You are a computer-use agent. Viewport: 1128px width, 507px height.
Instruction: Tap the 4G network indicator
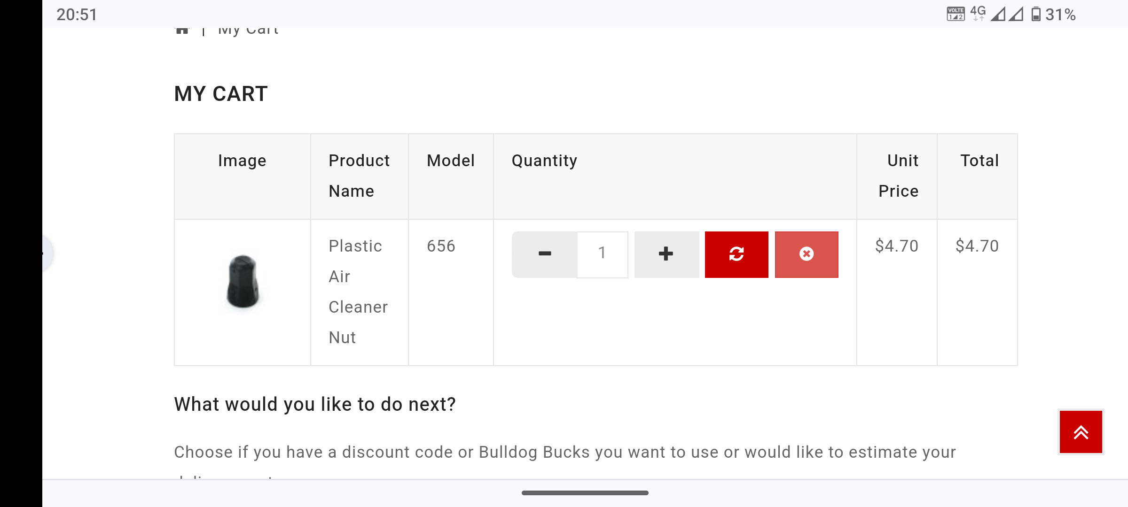tap(978, 14)
